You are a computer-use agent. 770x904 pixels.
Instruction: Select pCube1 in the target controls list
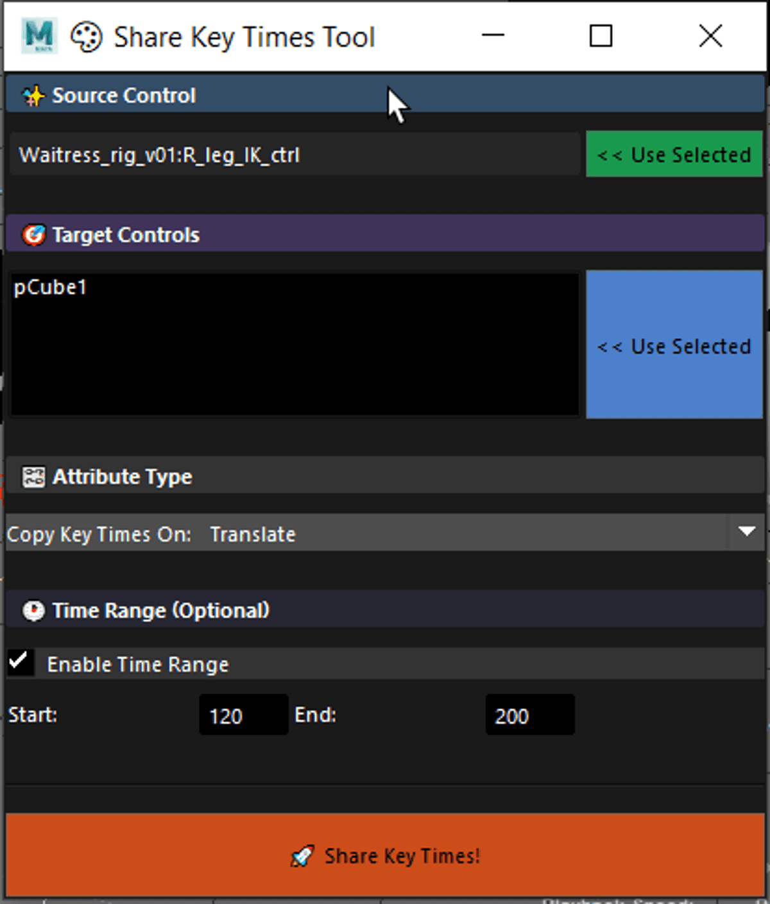50,287
